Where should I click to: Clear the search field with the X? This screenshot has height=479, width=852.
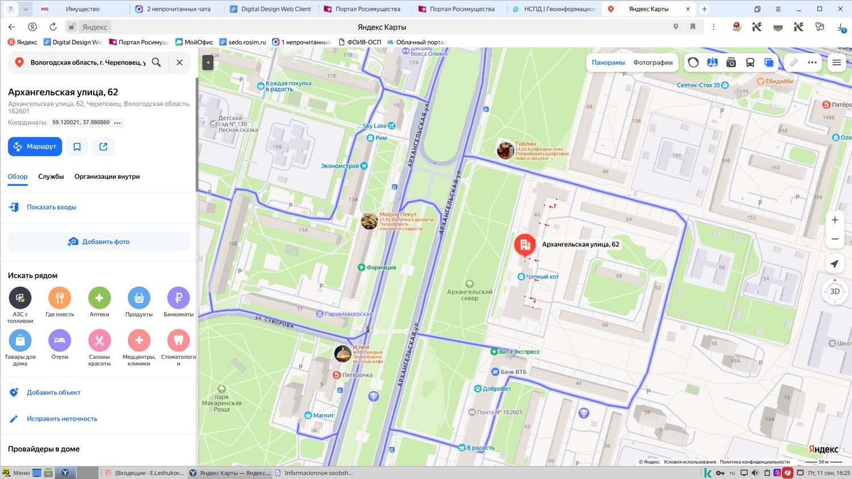[x=179, y=62]
